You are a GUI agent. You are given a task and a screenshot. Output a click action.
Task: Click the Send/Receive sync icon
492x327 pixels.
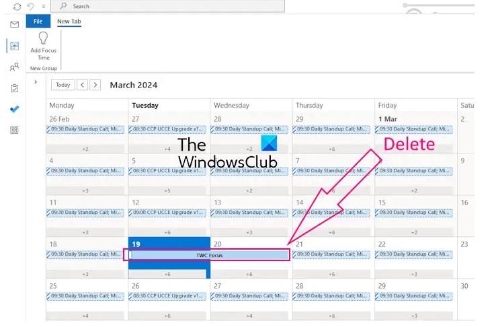(17, 7)
